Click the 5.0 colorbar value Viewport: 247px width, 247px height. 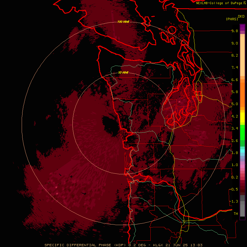coord(235,104)
